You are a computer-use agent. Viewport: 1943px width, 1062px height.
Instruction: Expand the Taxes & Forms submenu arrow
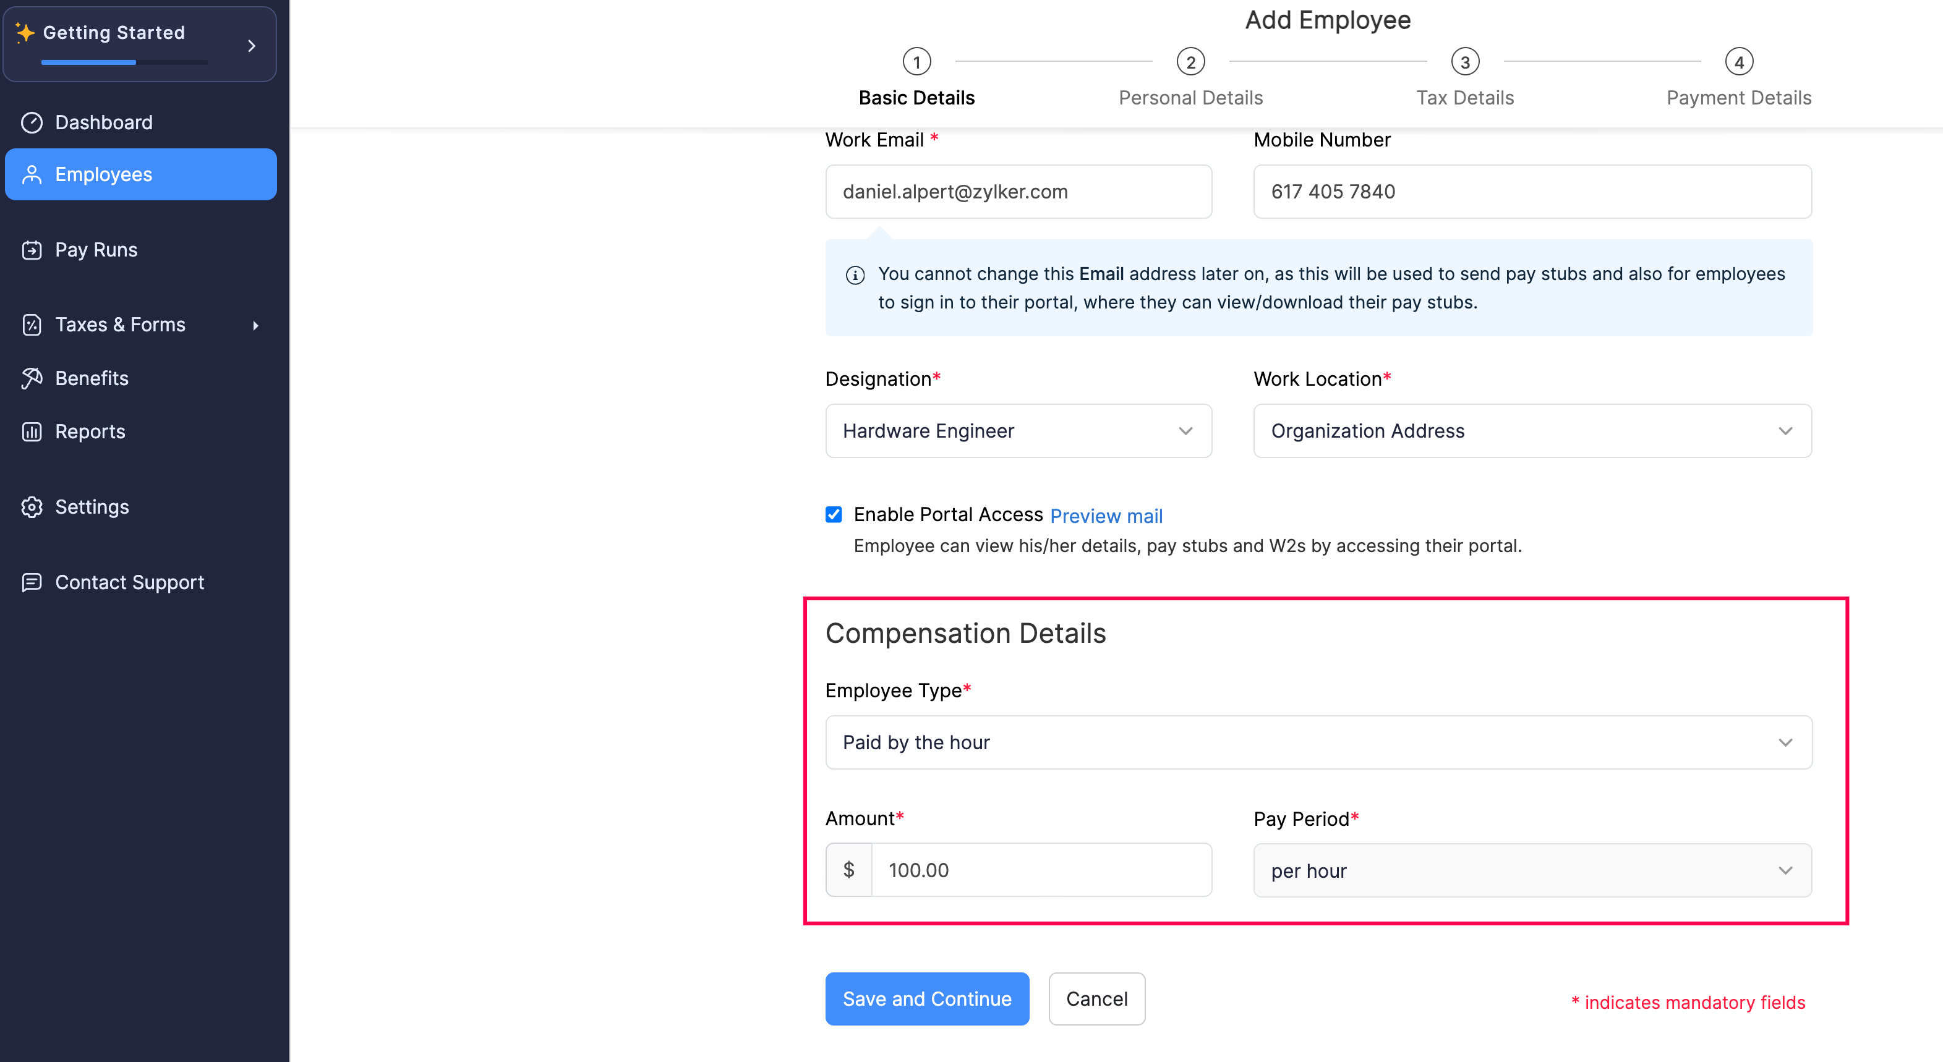(x=255, y=326)
